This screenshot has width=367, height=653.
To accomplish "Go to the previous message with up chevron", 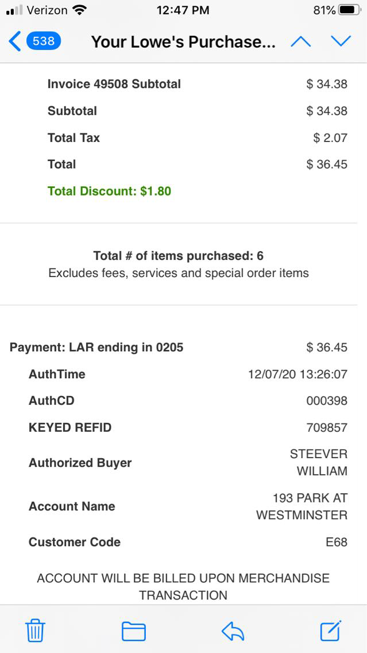I will click(x=301, y=41).
